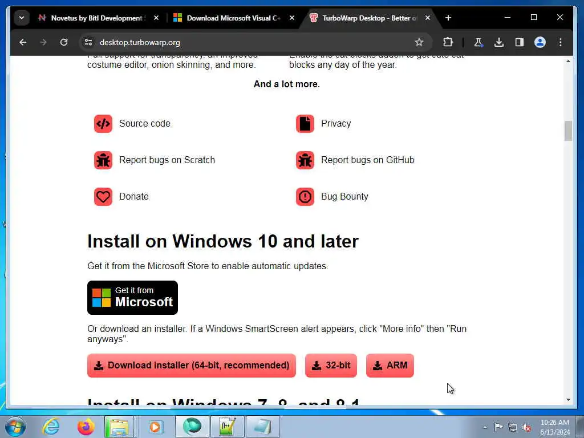Close the TurboWarp Desktop tab

coord(428,18)
